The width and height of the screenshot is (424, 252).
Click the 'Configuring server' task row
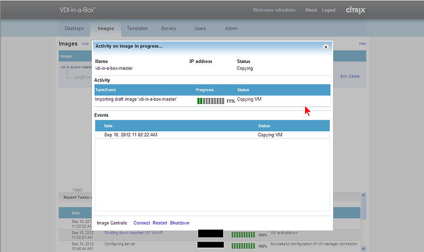(210, 246)
